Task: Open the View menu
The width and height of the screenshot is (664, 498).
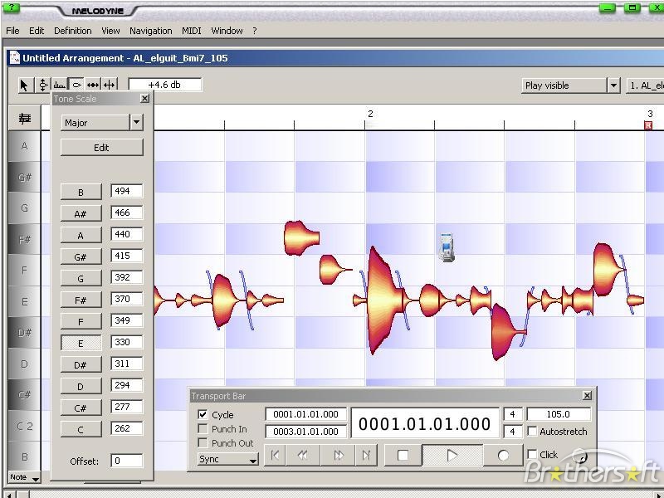Action: pos(110,31)
